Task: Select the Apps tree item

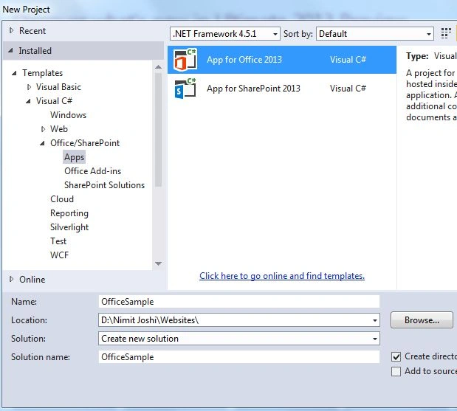Action: pyautogui.click(x=75, y=157)
